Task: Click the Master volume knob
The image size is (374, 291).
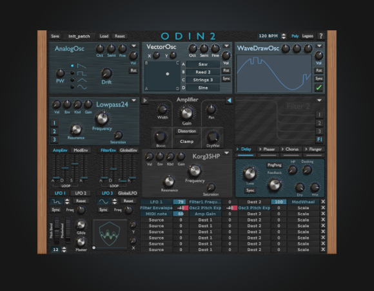Action: coord(81,242)
